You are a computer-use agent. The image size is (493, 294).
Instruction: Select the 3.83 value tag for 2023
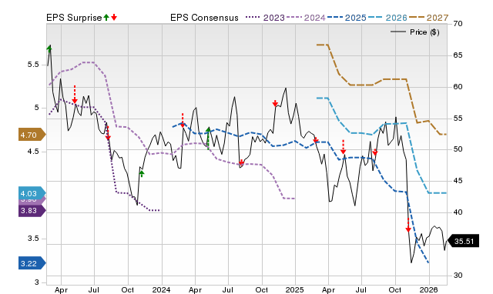coord(32,210)
